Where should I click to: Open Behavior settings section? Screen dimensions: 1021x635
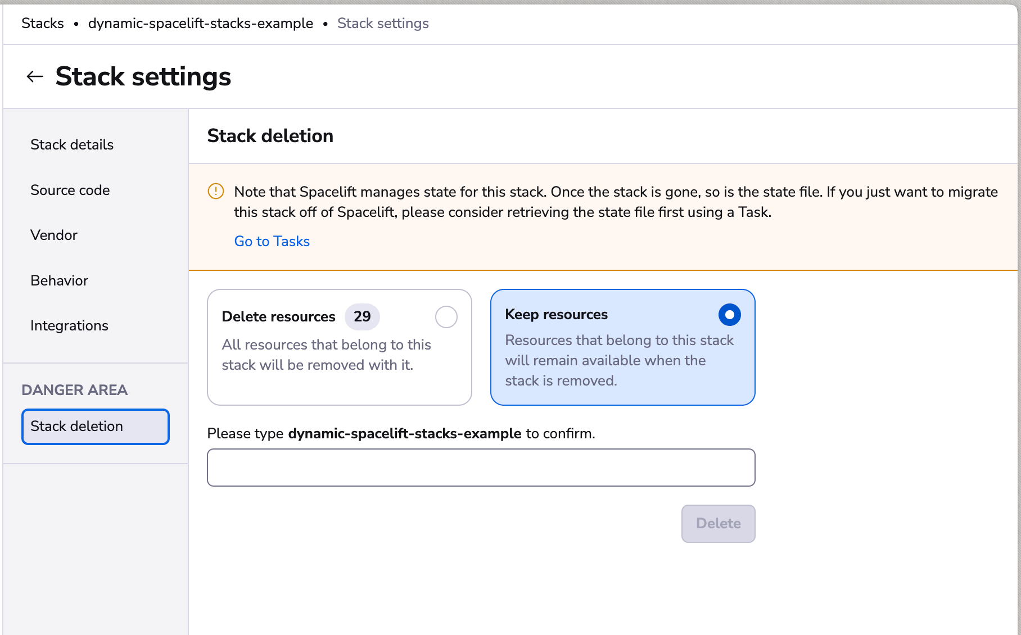tap(60, 280)
